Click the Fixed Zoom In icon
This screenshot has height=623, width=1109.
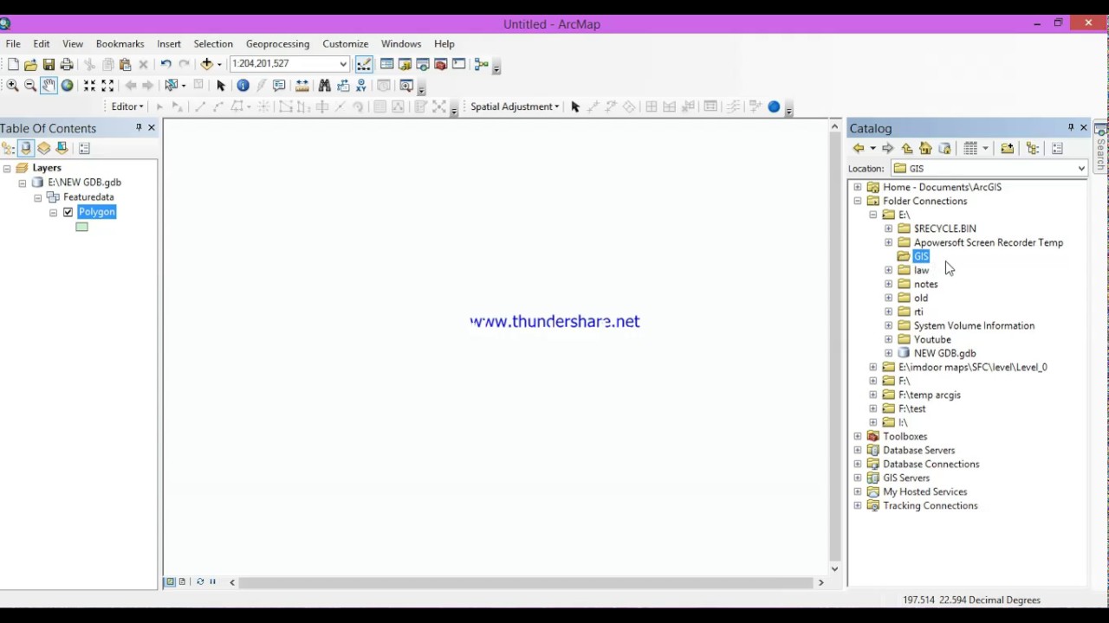click(x=89, y=85)
